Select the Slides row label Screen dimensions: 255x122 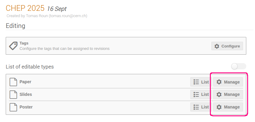(x=26, y=94)
